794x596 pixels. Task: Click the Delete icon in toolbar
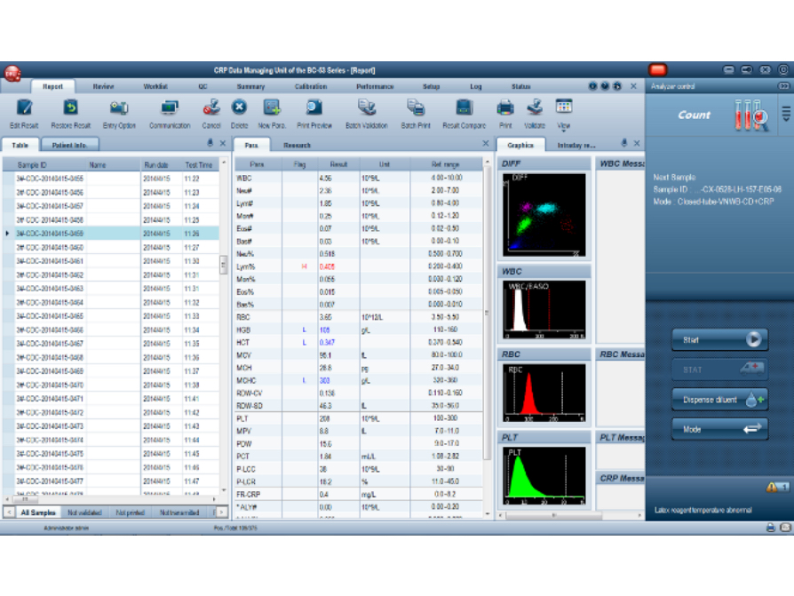click(239, 108)
